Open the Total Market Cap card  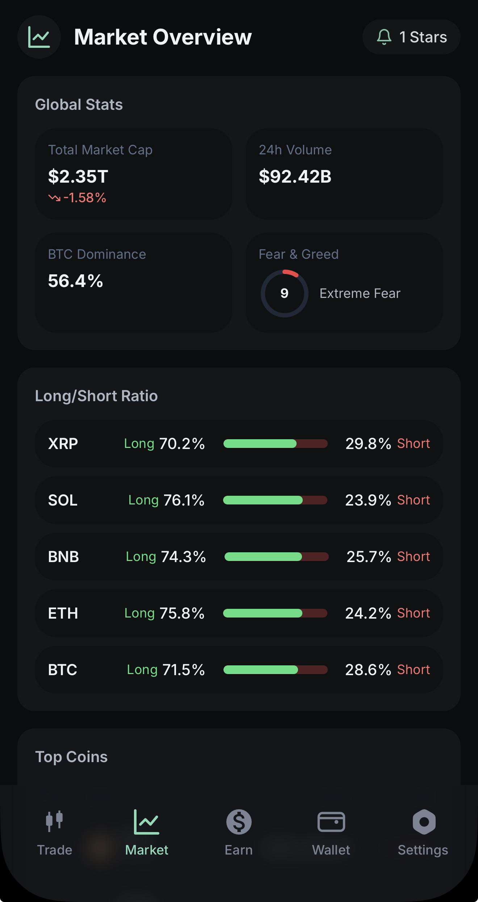pos(133,174)
